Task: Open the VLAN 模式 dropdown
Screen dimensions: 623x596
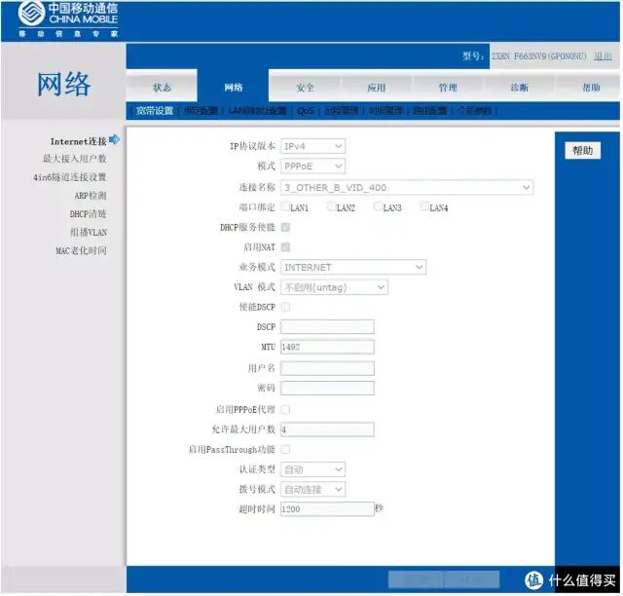Action: click(x=334, y=287)
